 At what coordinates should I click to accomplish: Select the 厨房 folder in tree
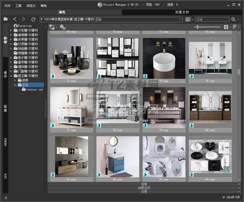(25, 80)
